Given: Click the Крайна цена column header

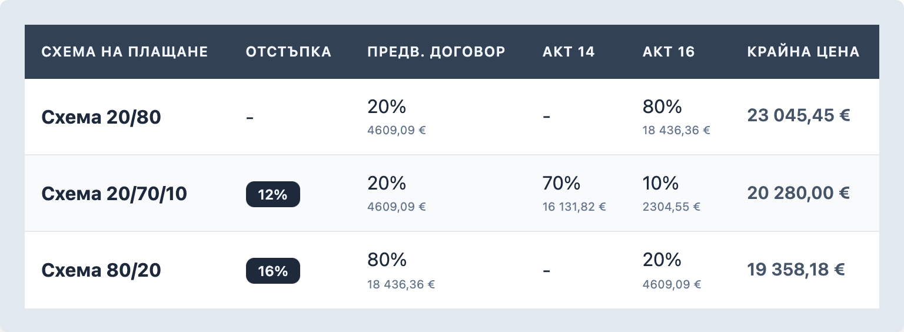Looking at the screenshot, I should (x=803, y=52).
